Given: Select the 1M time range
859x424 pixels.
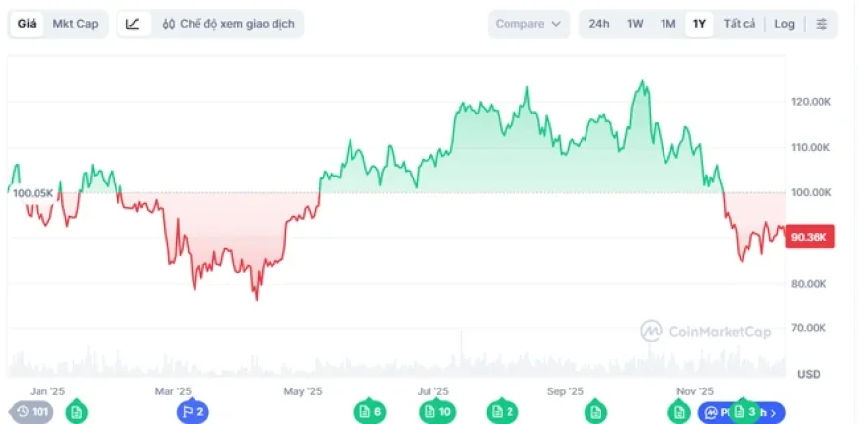Looking at the screenshot, I should pos(667,24).
